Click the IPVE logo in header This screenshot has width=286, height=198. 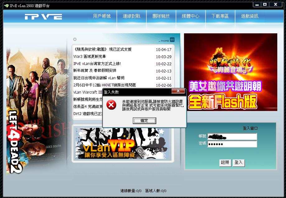[x=43, y=17]
